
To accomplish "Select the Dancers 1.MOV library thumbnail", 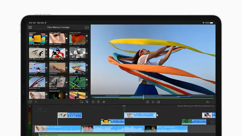I will [x=37, y=53].
